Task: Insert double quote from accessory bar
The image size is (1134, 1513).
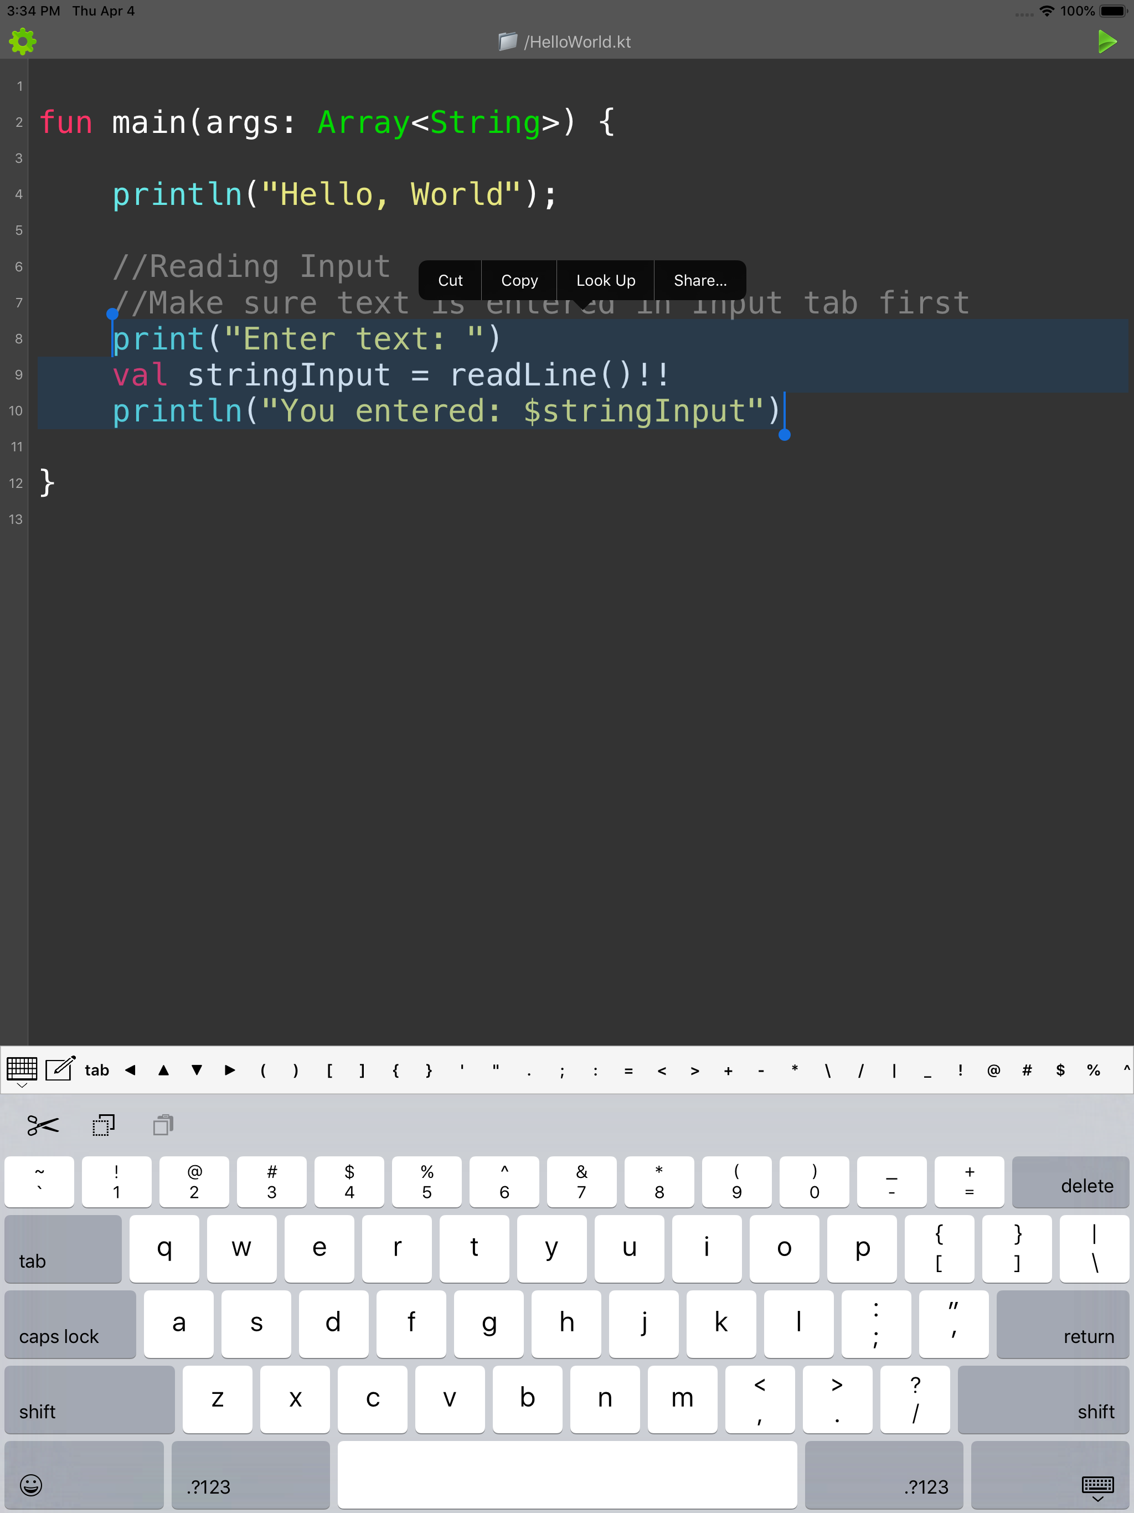Action: pyautogui.click(x=496, y=1069)
